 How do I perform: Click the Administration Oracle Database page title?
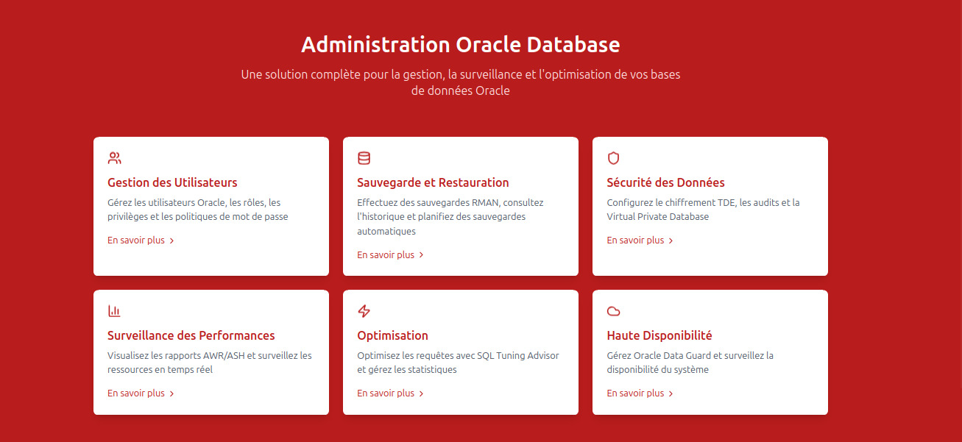[461, 44]
